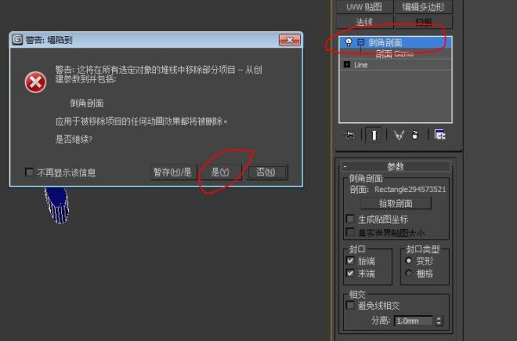The image size is (517, 341).
Task: Click the Rectangle294573521 profile name text
Action: click(x=410, y=189)
